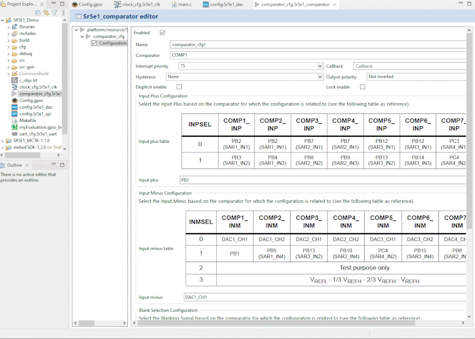Open the Interrupt priority dropdown
475x339 pixels.
coord(320,66)
